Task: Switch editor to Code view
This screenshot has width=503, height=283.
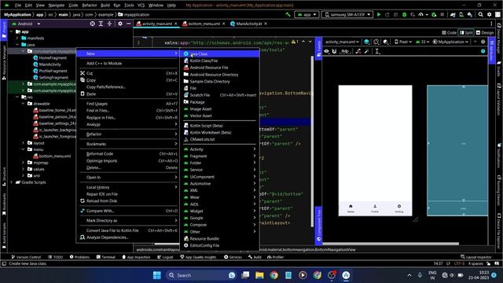Action: point(449,33)
